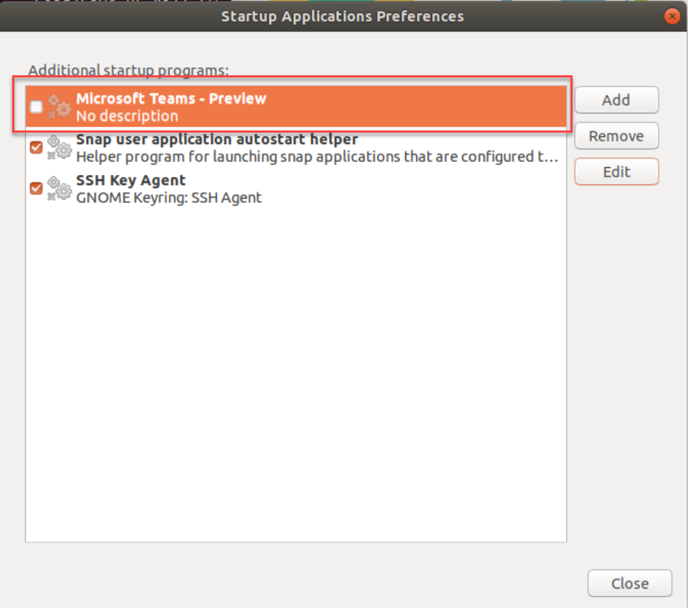Enable the Microsoft Teams - Preview startup checkbox
The width and height of the screenshot is (688, 608).
pos(35,105)
